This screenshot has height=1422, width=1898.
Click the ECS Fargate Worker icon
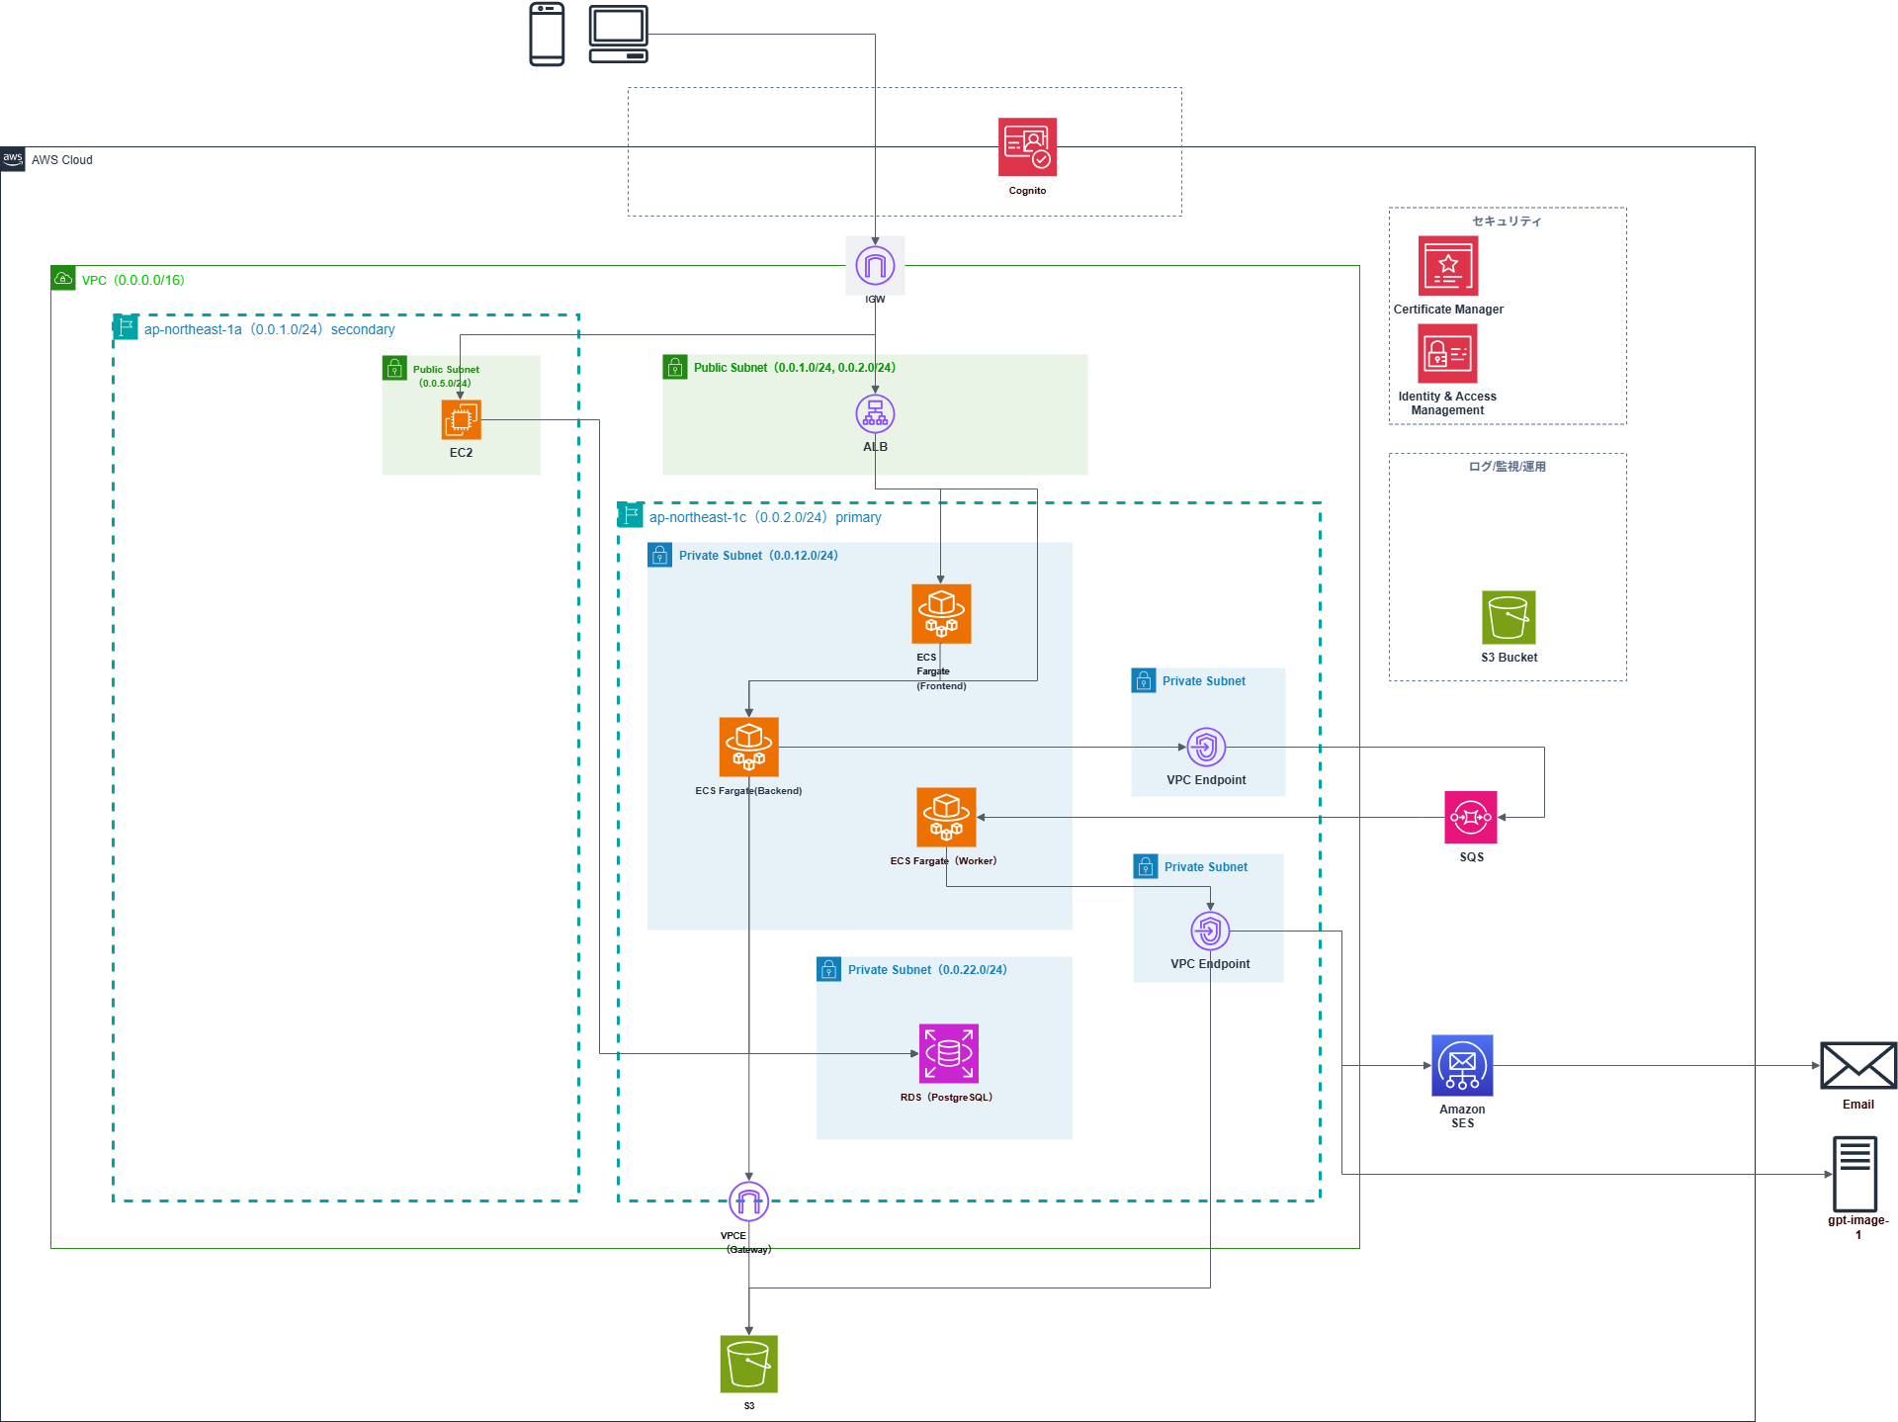pyautogui.click(x=946, y=817)
